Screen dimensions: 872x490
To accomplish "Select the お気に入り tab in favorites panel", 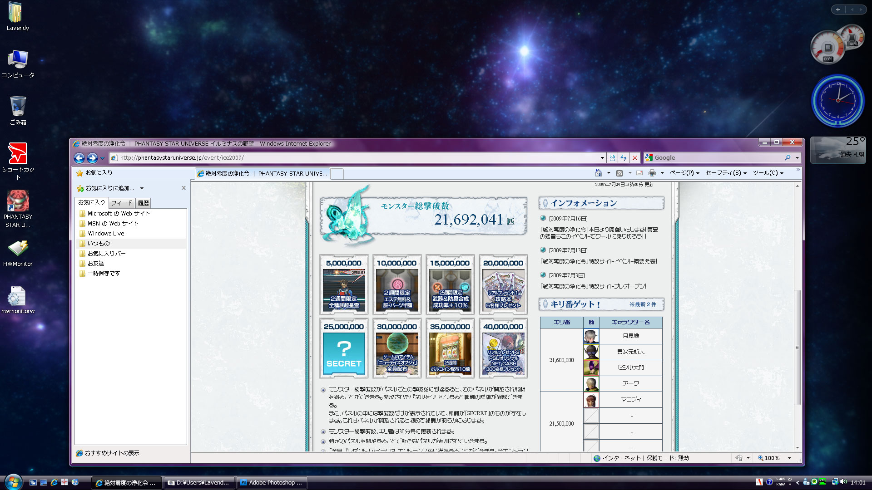I will [x=91, y=202].
